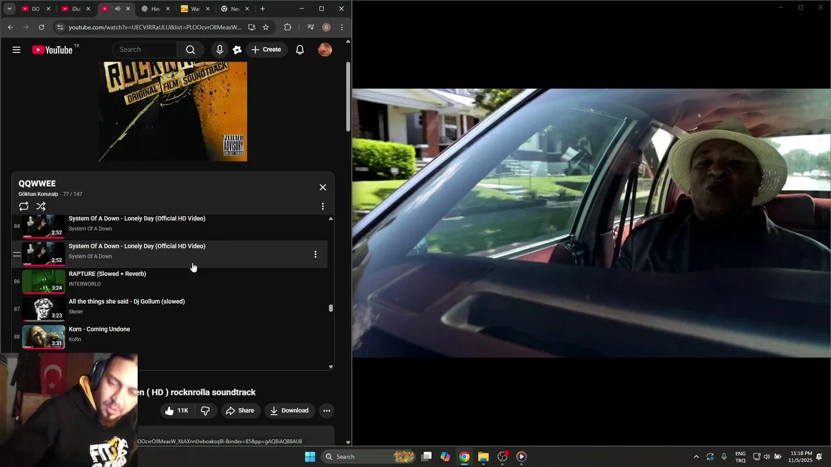
Task: Play item 84 System Of A Down Lonely Day
Action: pyautogui.click(x=169, y=226)
